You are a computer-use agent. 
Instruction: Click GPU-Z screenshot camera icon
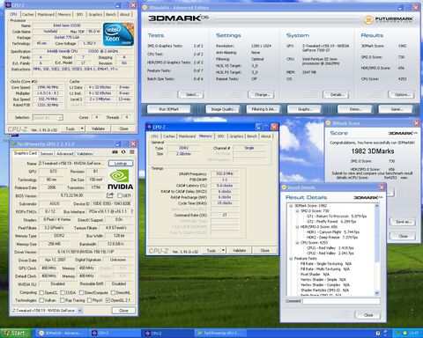point(115,152)
